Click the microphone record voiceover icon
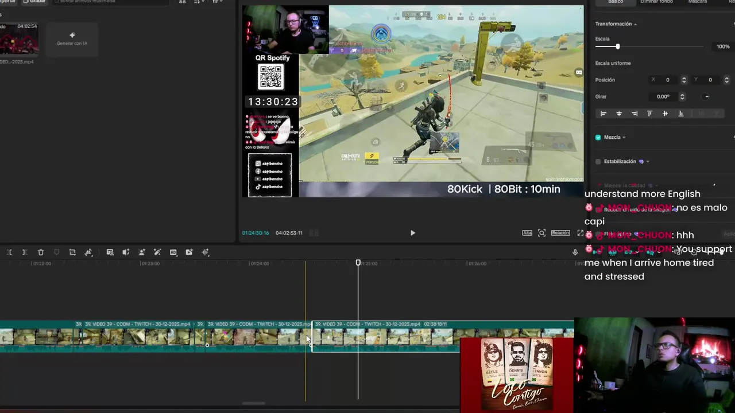The width and height of the screenshot is (735, 413). (575, 252)
